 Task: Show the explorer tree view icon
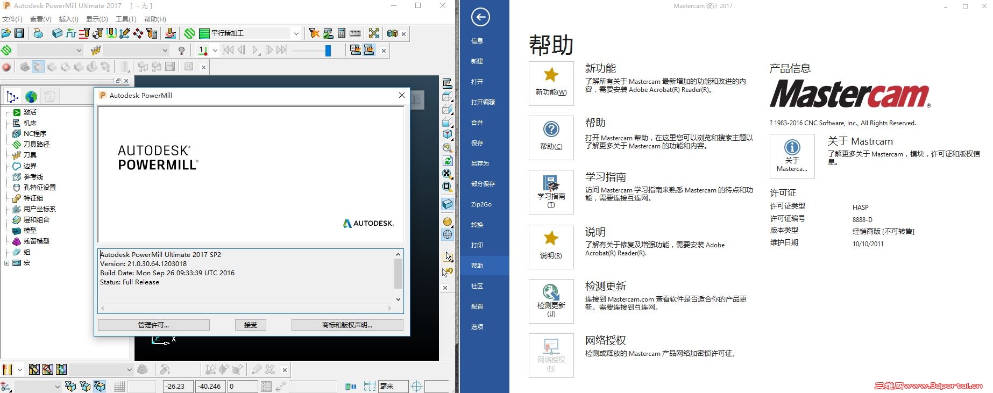pyautogui.click(x=12, y=97)
